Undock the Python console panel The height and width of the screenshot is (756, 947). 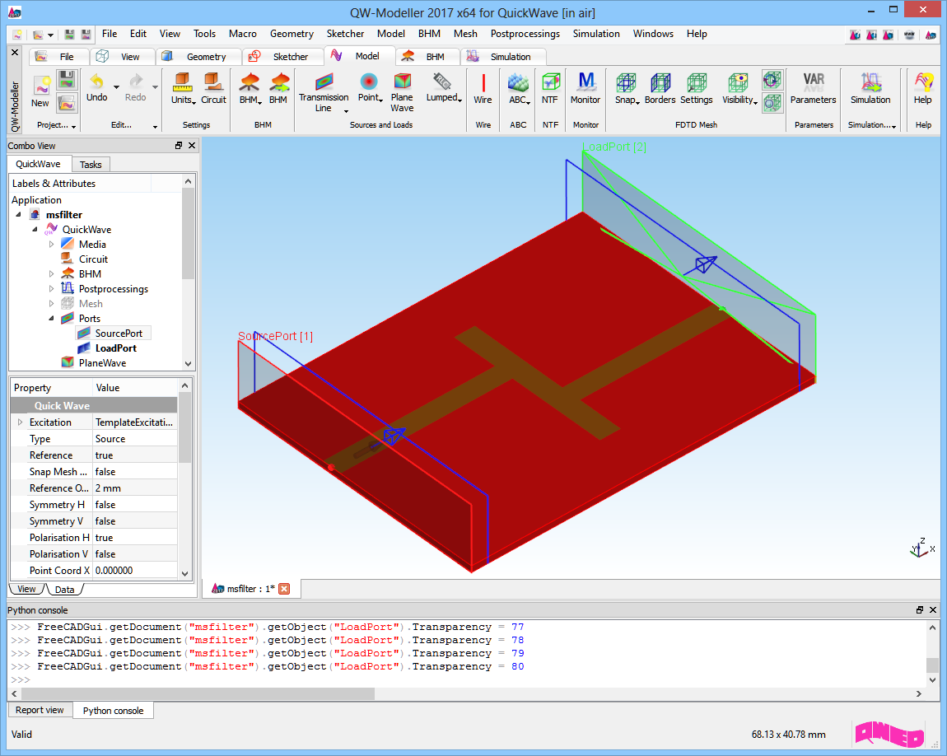pos(919,610)
